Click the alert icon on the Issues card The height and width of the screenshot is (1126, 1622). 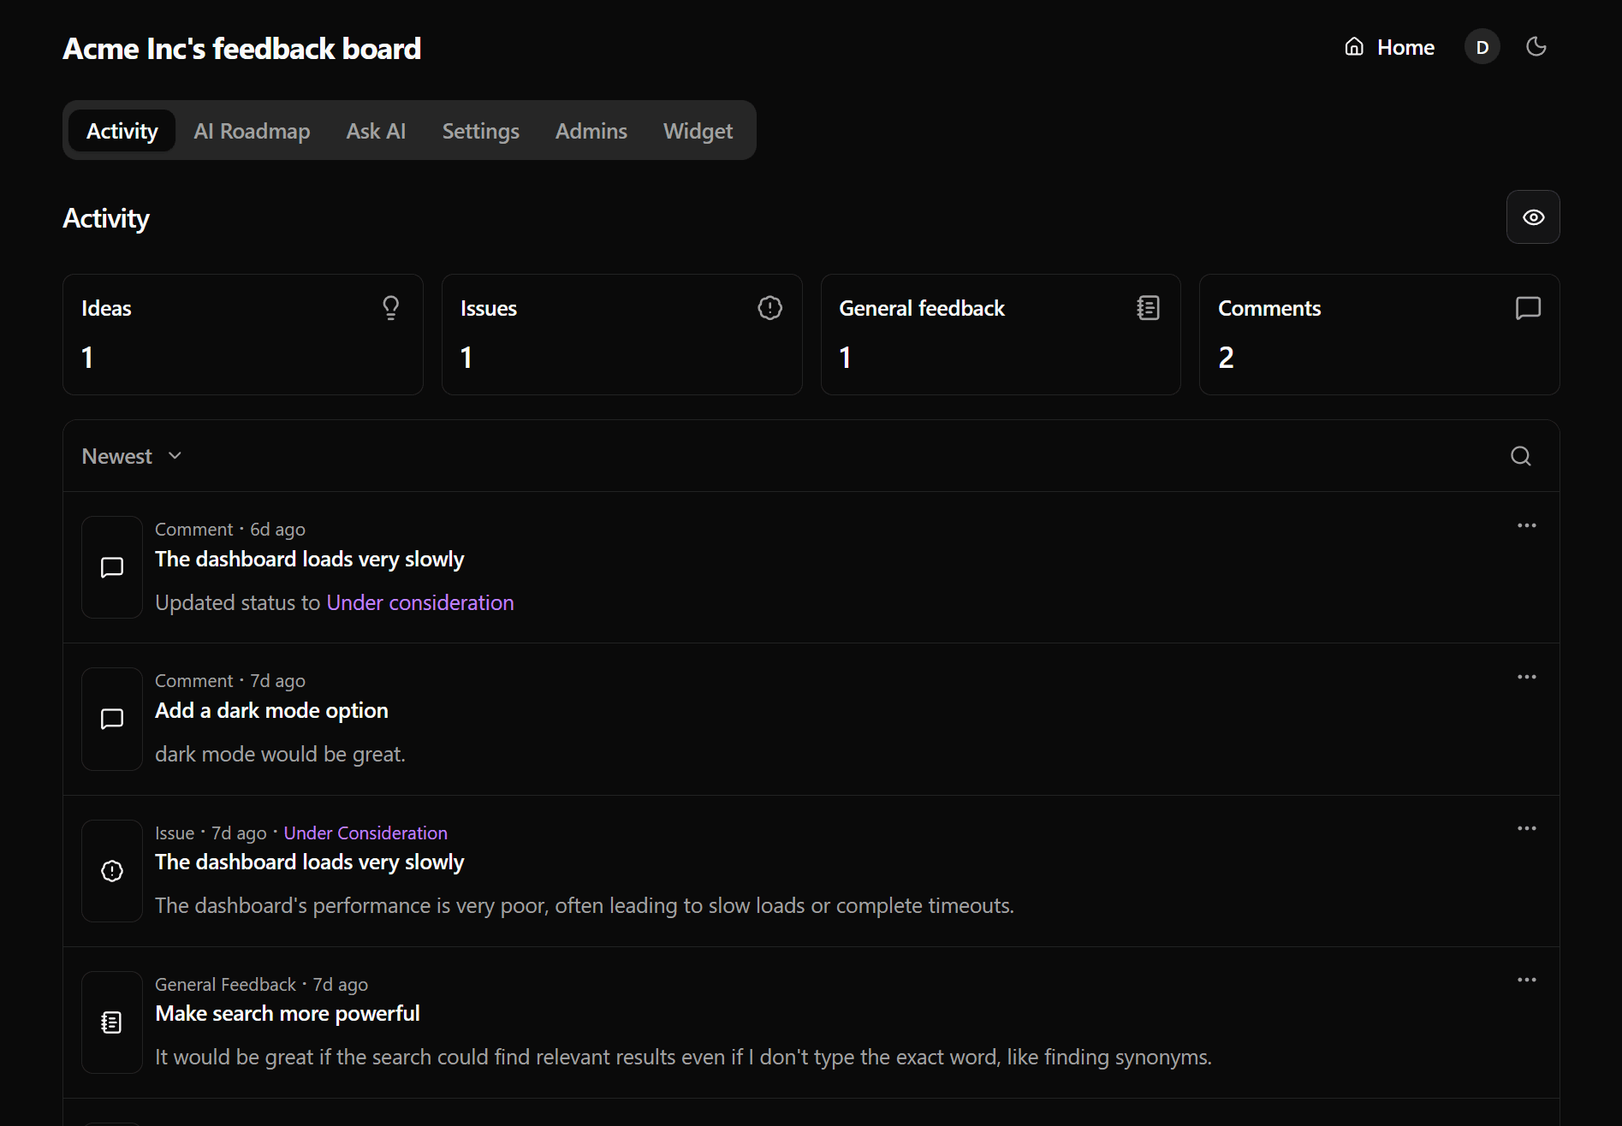(x=769, y=308)
